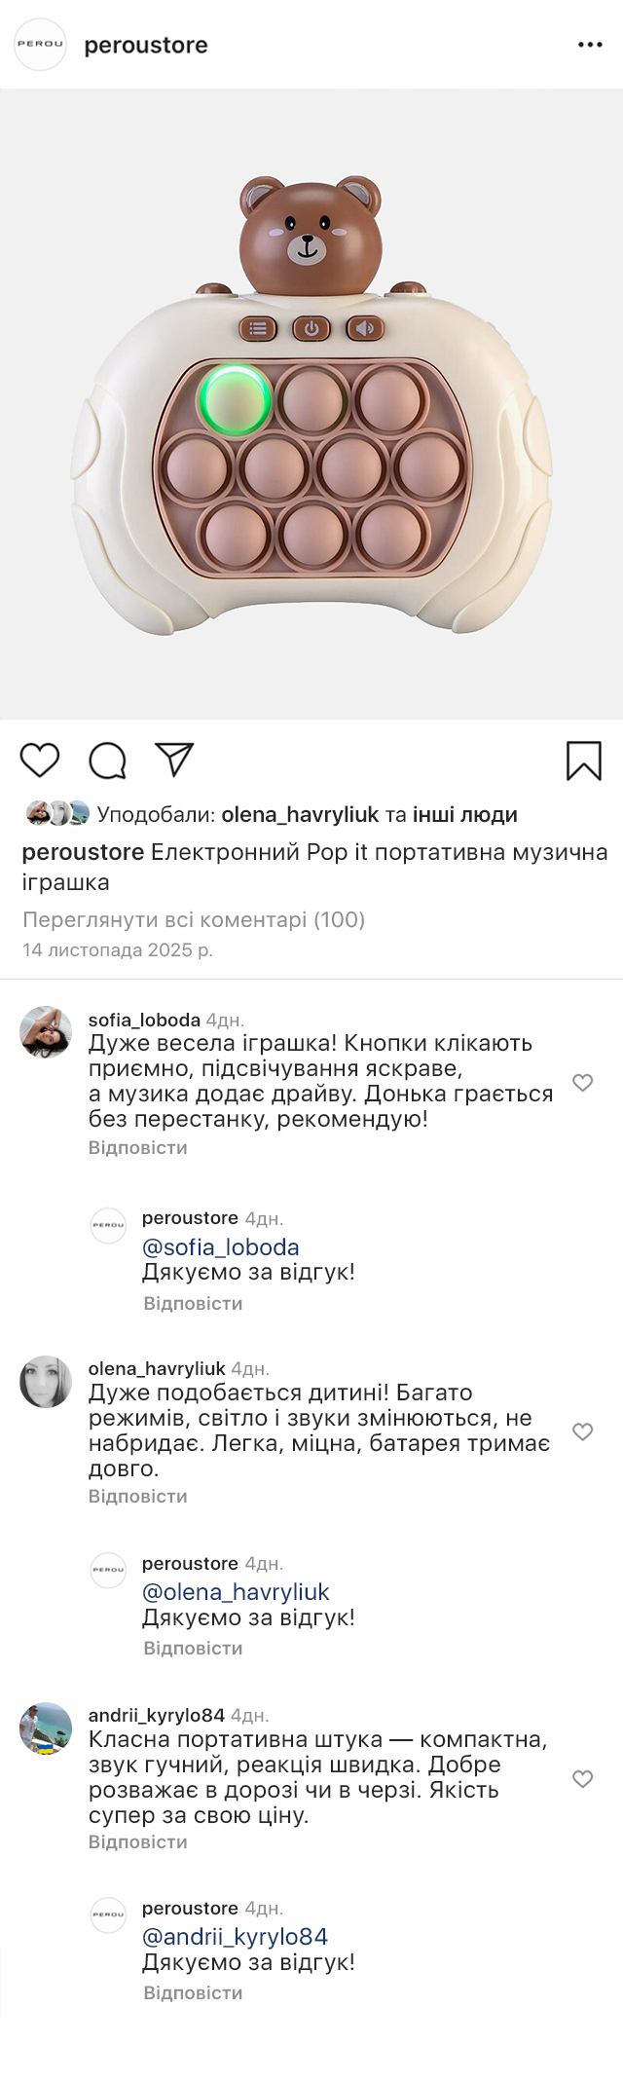The height and width of the screenshot is (2081, 623).
Task: Open the peroustore username in header
Action: (146, 45)
